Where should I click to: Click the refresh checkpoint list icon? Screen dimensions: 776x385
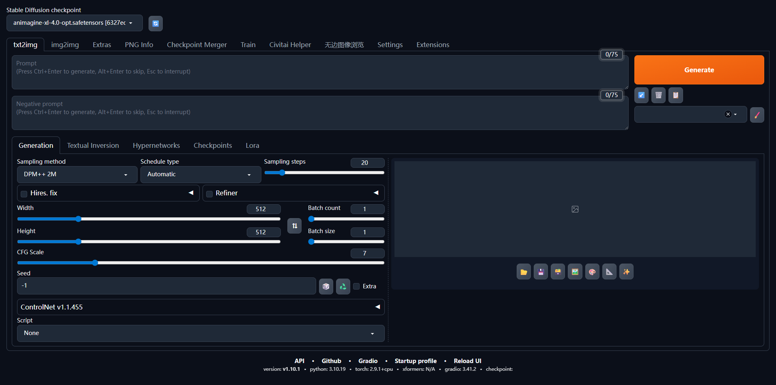tap(155, 24)
